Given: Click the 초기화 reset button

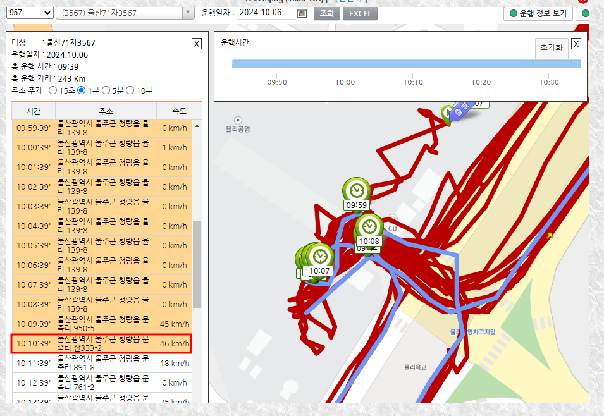Looking at the screenshot, I should tap(550, 48).
